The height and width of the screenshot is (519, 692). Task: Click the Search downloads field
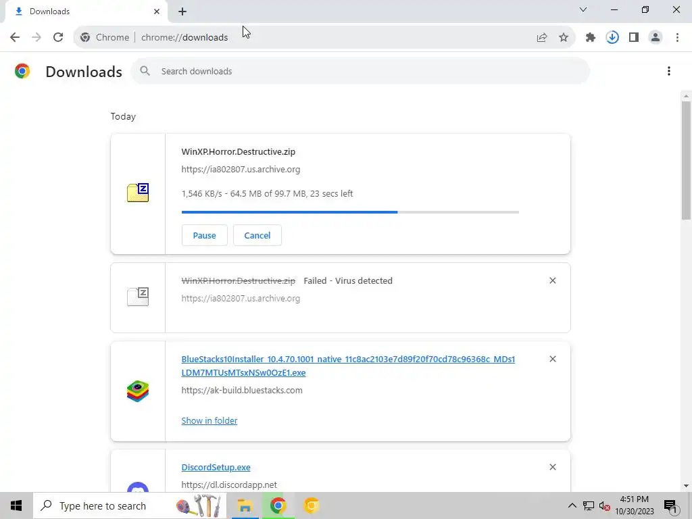[360, 71]
